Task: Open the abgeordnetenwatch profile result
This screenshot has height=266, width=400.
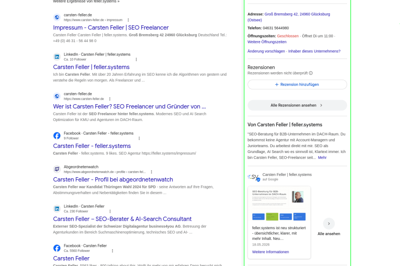Action: pos(113,180)
